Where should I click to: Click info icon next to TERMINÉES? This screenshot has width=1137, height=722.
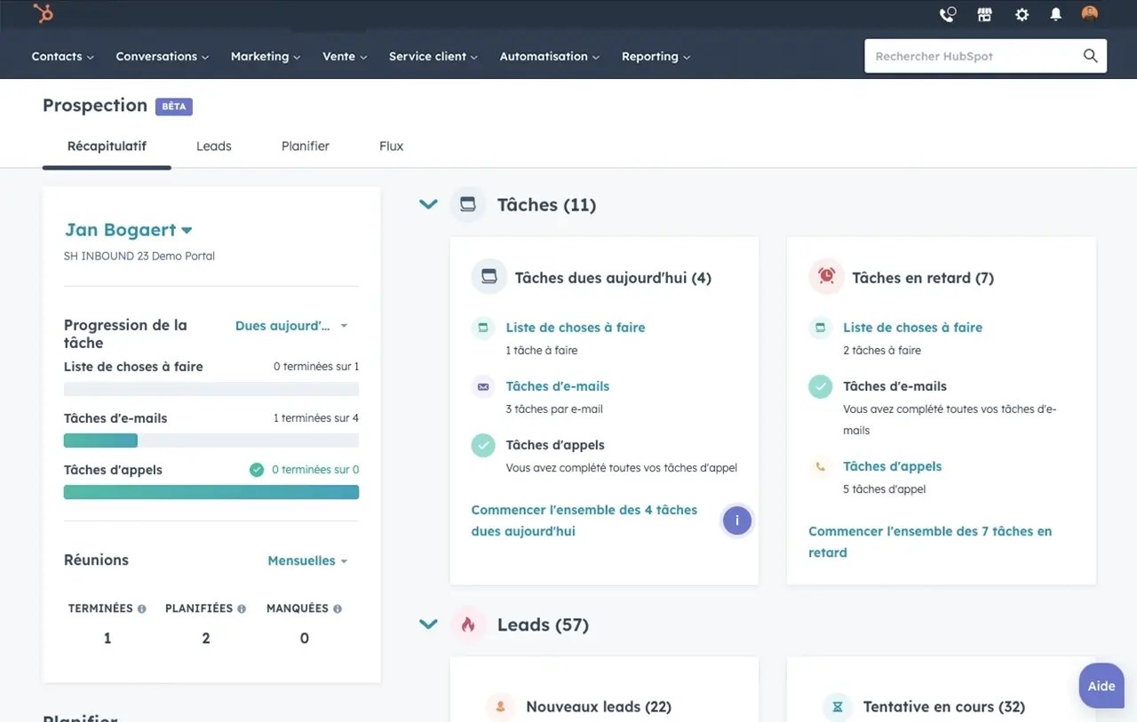[x=141, y=608]
